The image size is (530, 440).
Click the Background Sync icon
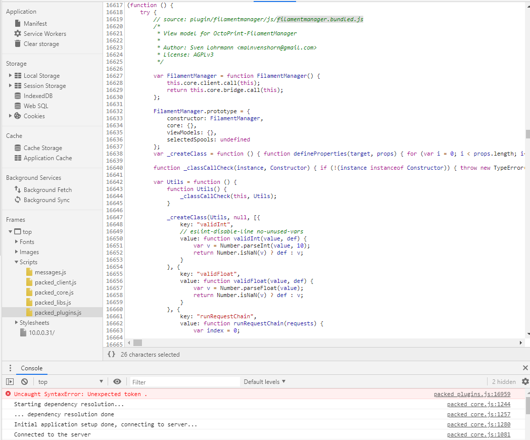point(18,200)
